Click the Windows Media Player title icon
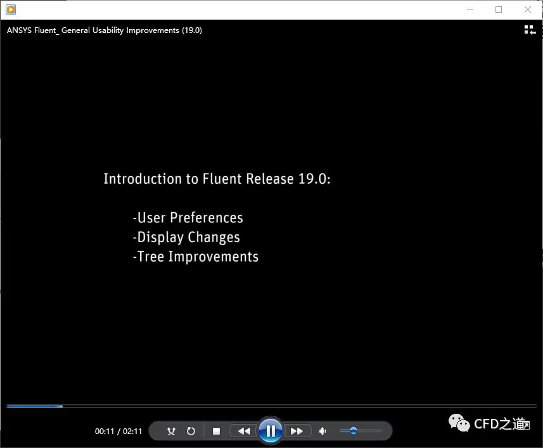The height and width of the screenshot is (448, 543). tap(11, 10)
